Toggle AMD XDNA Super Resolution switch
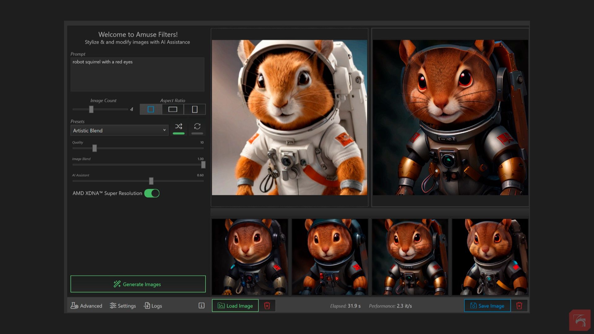594x334 pixels. point(152,193)
